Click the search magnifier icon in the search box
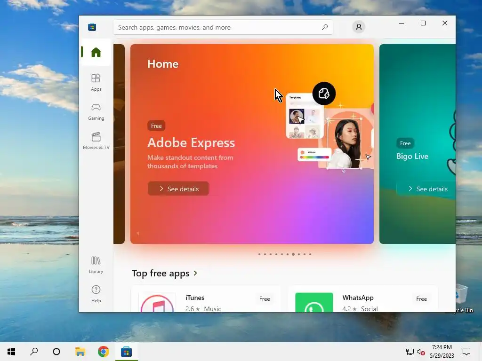This screenshot has width=482, height=361. coord(325,27)
